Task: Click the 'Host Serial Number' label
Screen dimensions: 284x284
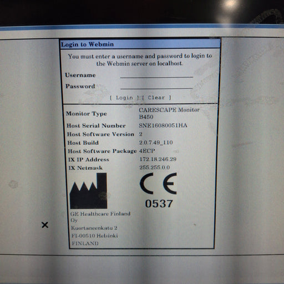Action: point(96,126)
